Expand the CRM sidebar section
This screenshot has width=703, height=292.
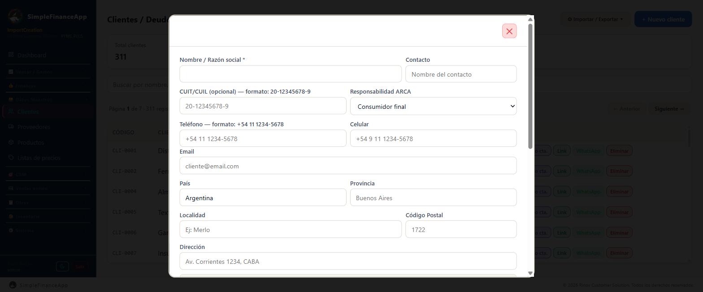tap(48, 174)
